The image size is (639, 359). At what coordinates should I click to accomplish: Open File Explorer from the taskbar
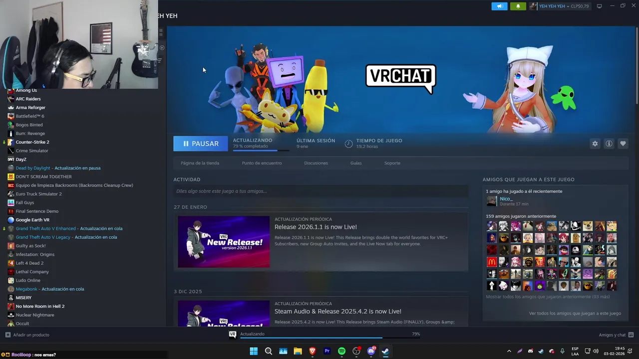tap(298, 351)
